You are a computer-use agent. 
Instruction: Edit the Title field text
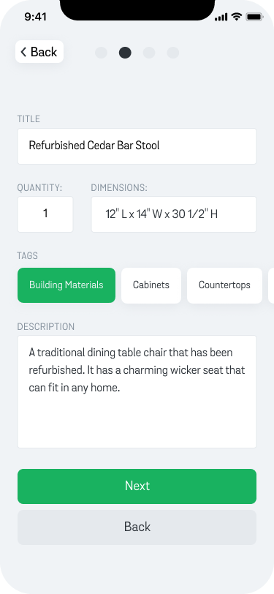click(137, 146)
